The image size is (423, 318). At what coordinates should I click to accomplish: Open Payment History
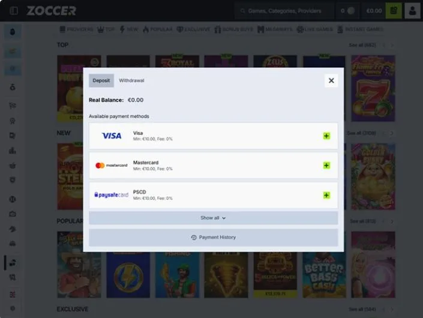(213, 238)
